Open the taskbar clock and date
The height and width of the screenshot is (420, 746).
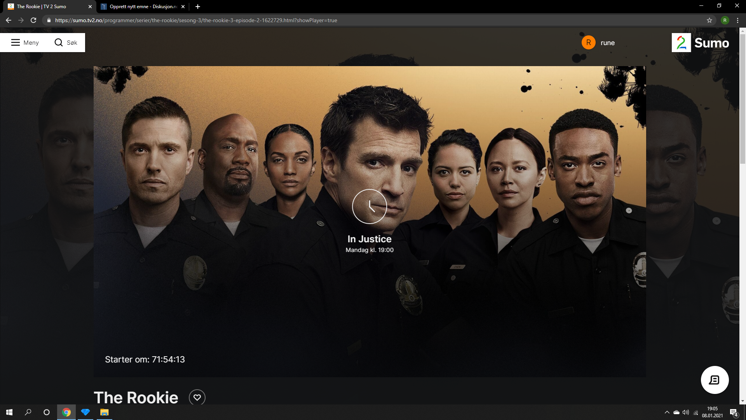click(713, 412)
